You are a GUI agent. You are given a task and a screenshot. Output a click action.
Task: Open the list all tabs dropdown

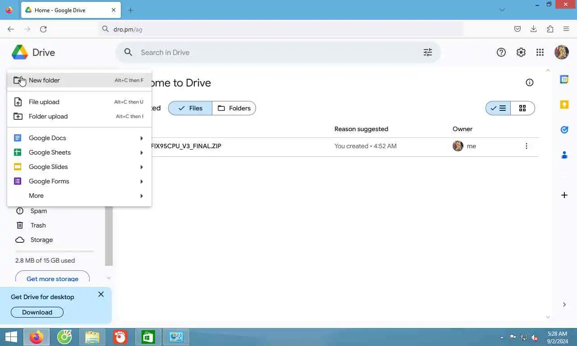tap(502, 10)
